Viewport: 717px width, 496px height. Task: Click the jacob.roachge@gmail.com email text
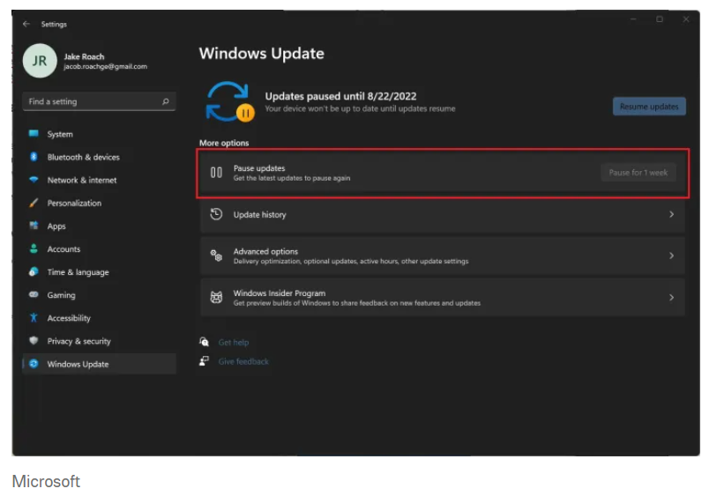pyautogui.click(x=105, y=67)
